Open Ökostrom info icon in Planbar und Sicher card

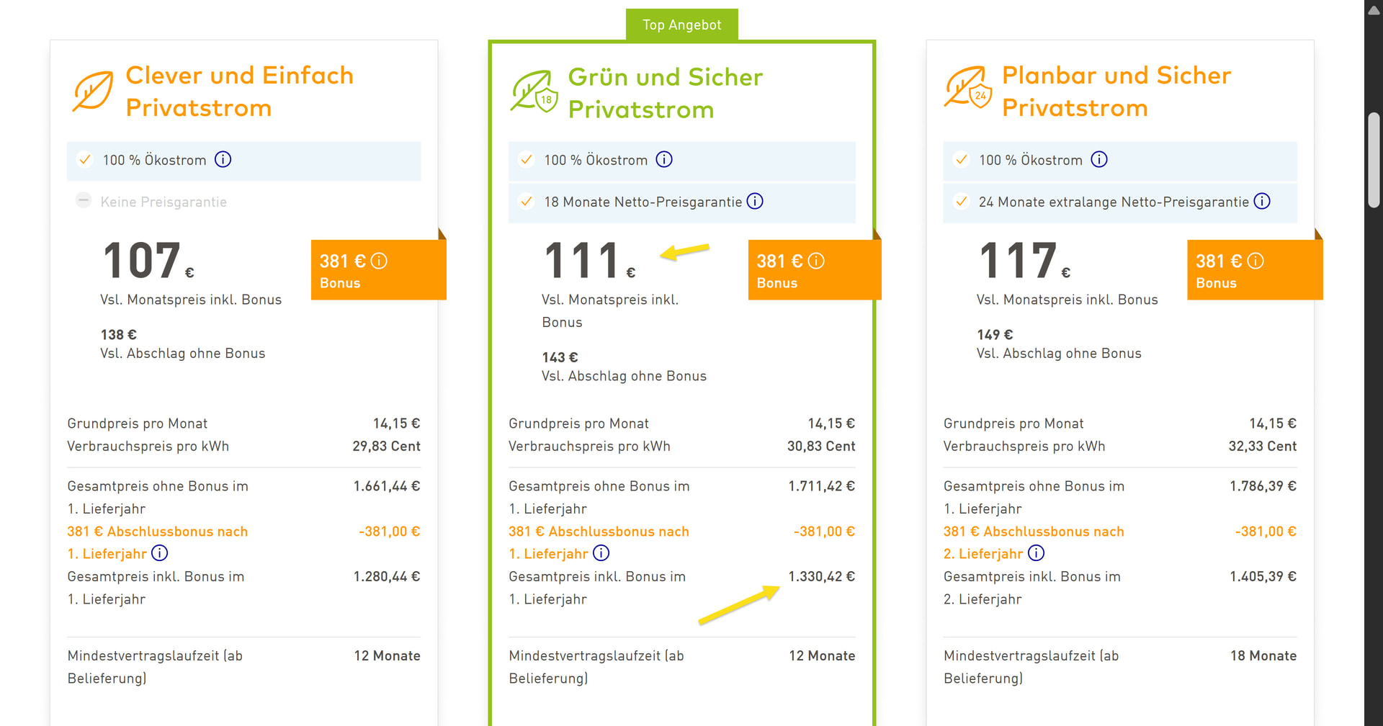pyautogui.click(x=1099, y=159)
